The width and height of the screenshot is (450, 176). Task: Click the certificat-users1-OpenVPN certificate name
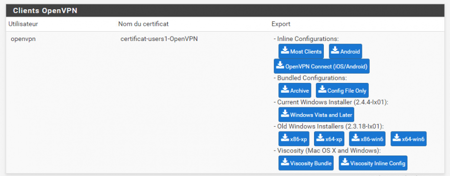159,39
